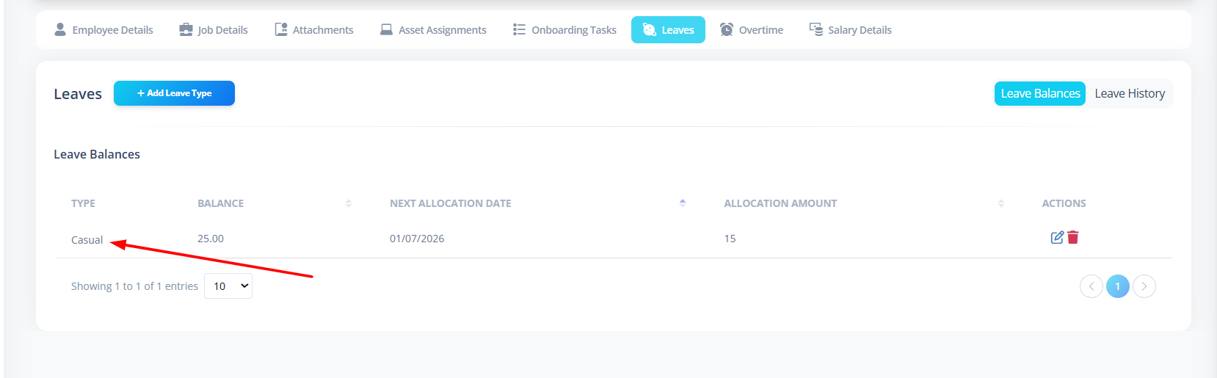Select the Leaves tab
The height and width of the screenshot is (378, 1217).
click(668, 30)
